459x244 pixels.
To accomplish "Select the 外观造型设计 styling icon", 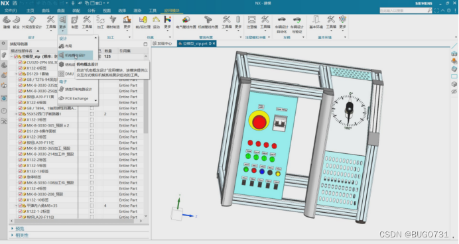I will click(x=32, y=23).
